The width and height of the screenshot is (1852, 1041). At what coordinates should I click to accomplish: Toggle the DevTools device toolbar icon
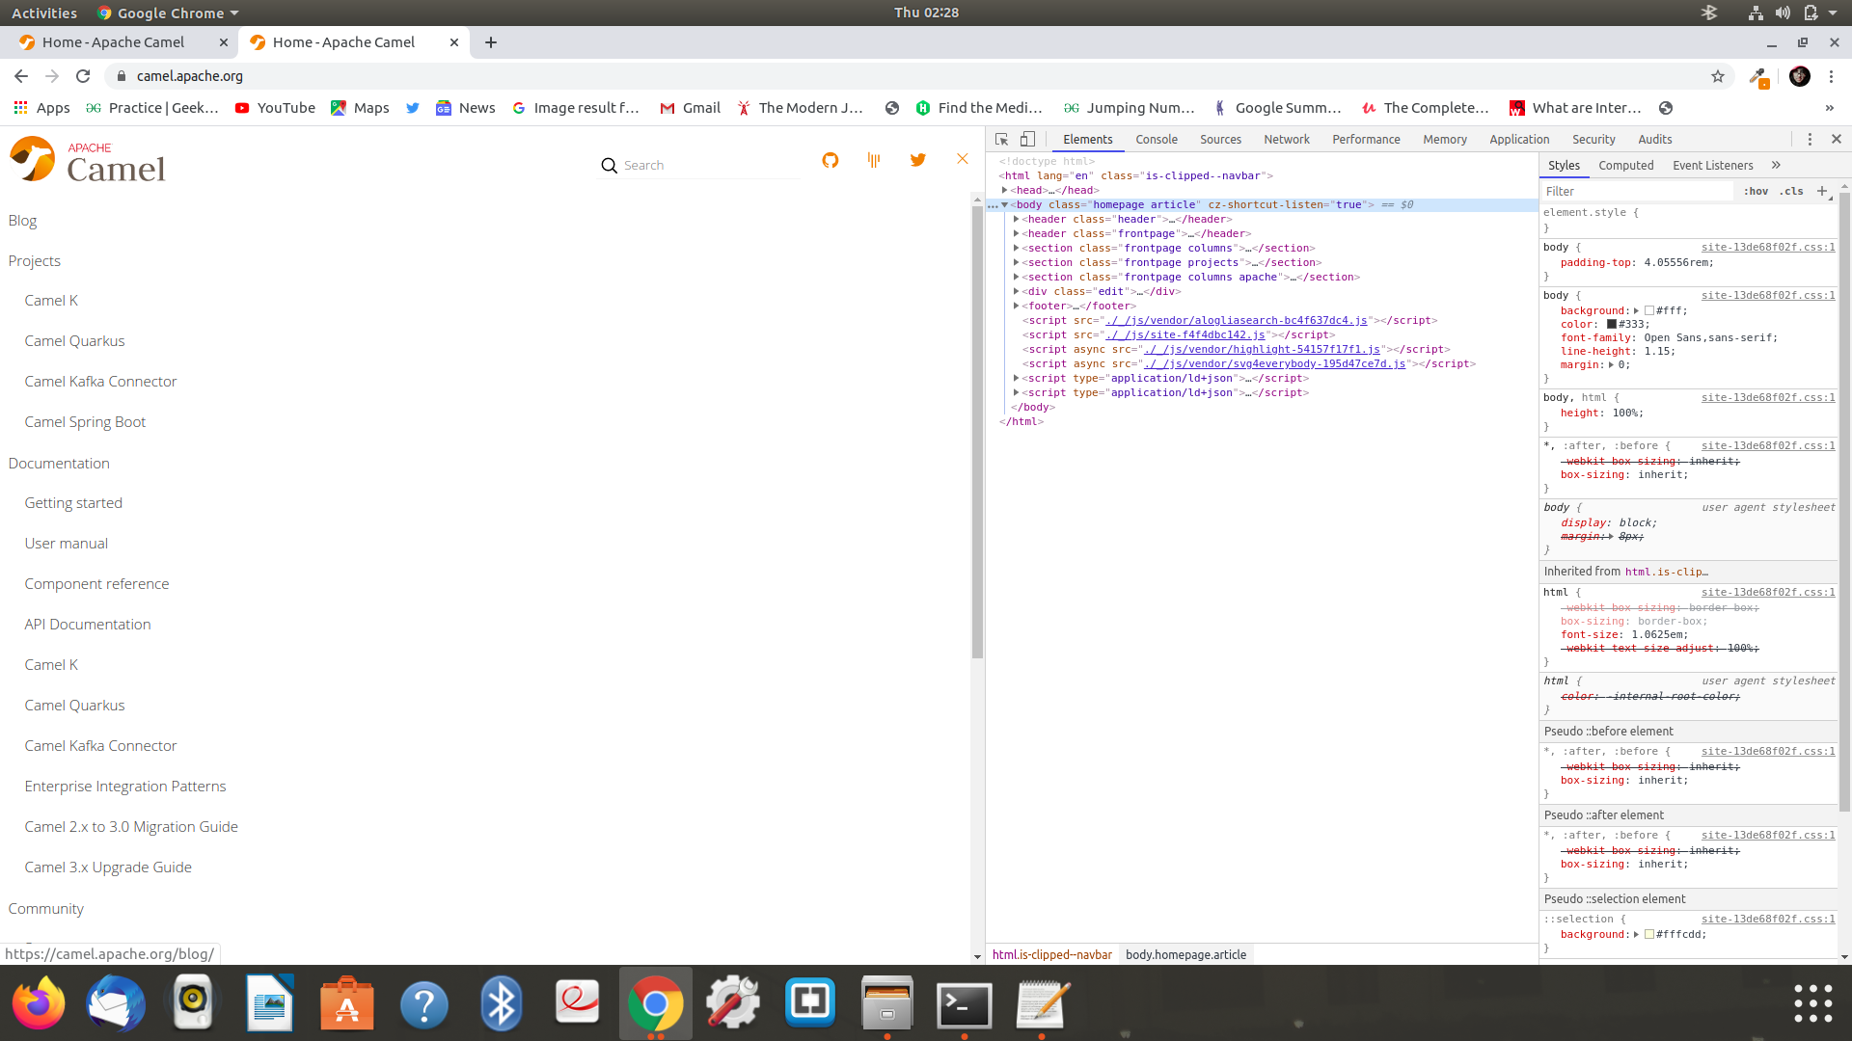[x=1028, y=139]
